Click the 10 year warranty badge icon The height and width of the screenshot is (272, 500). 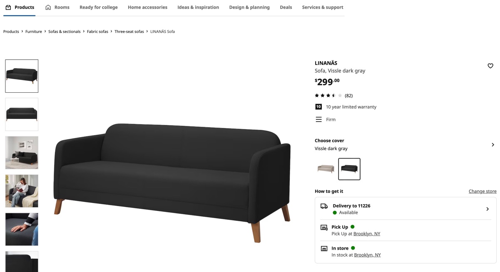click(318, 107)
